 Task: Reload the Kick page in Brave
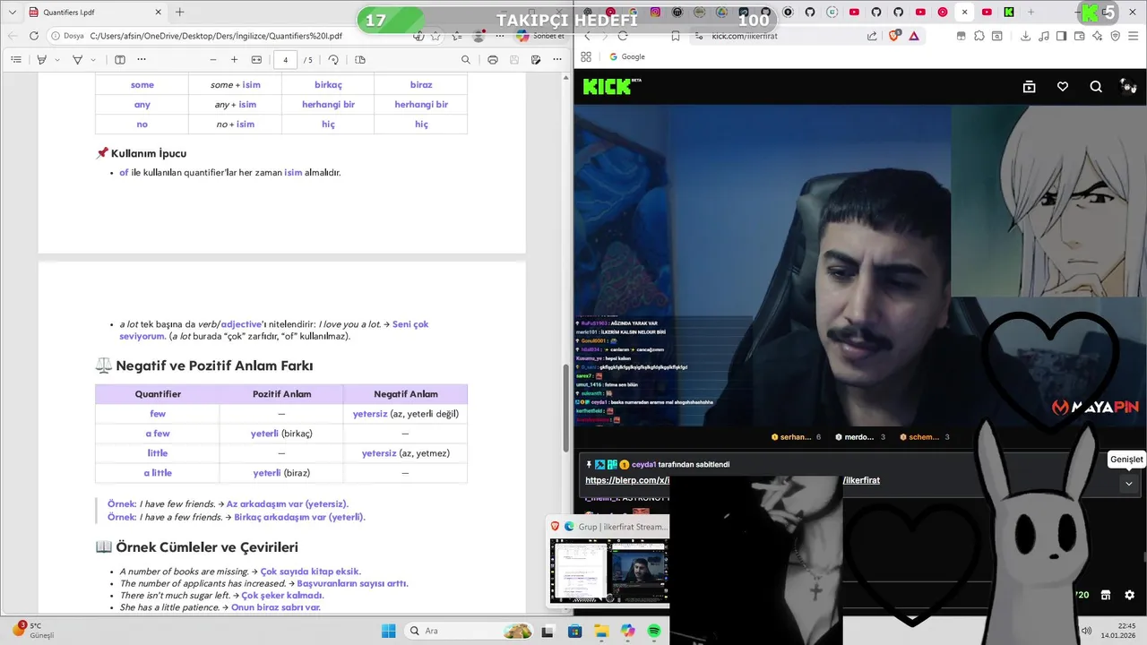pos(623,36)
